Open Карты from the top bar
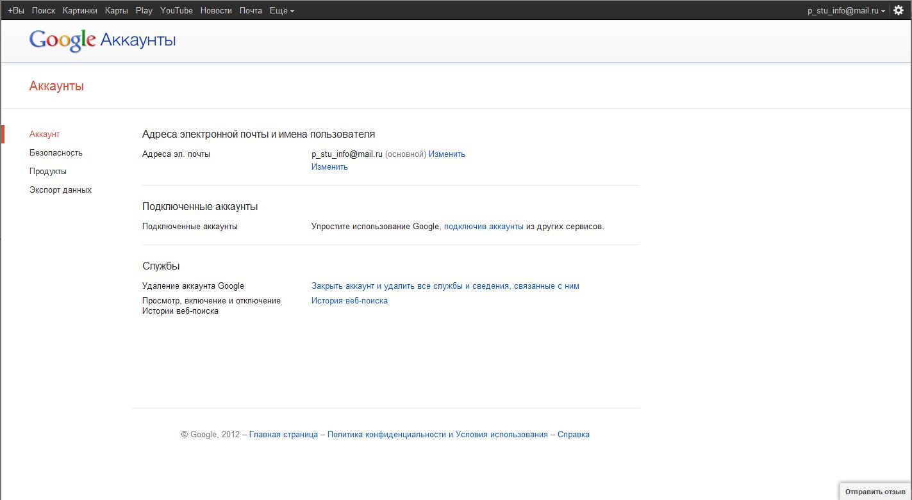The height and width of the screenshot is (500, 912). click(117, 11)
